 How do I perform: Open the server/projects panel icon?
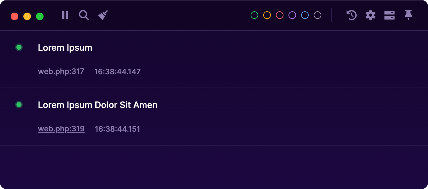(389, 15)
